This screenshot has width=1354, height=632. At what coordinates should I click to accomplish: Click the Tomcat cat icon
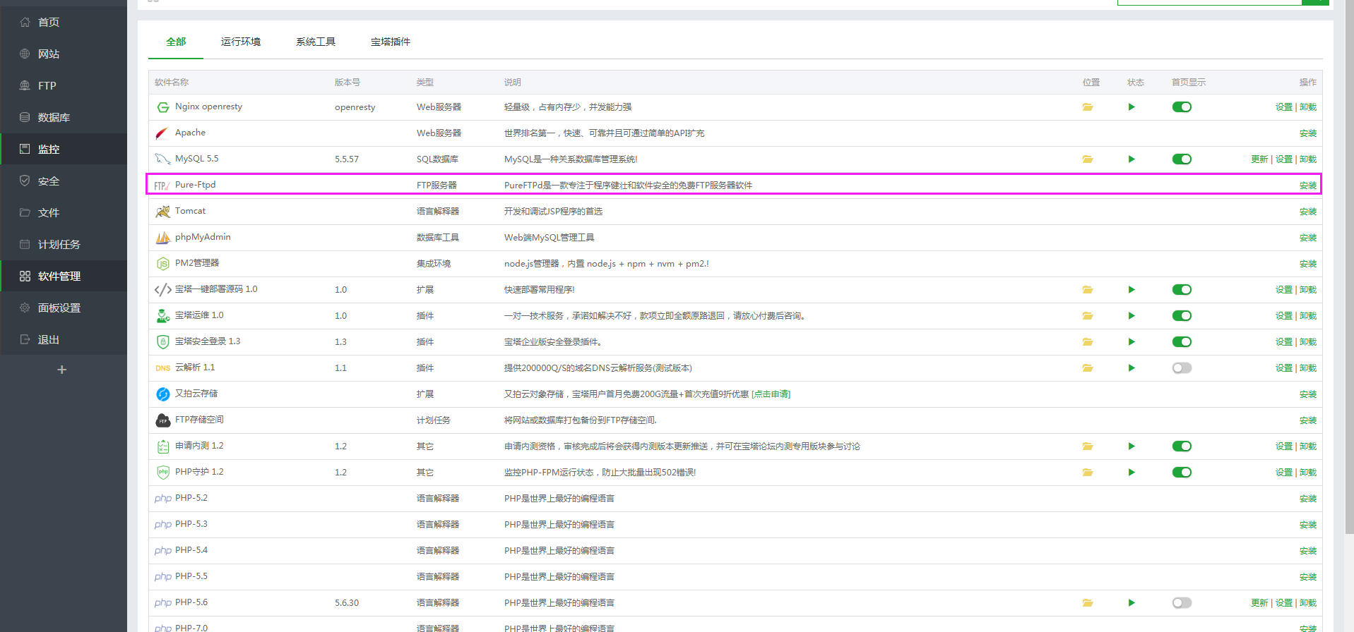coord(162,212)
